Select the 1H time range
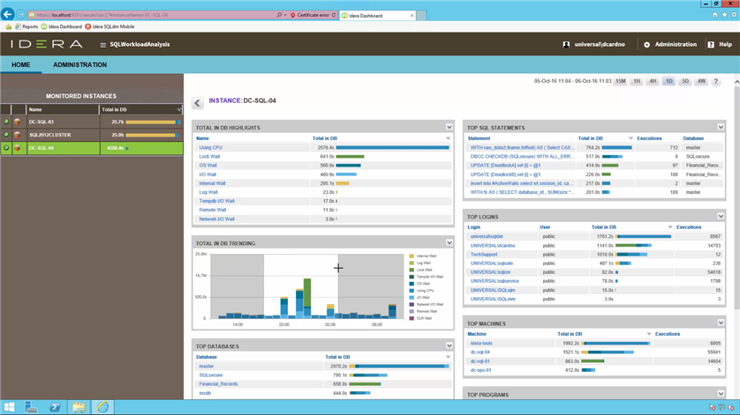The width and height of the screenshot is (740, 415). pyautogui.click(x=637, y=81)
